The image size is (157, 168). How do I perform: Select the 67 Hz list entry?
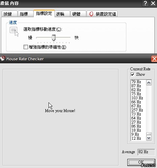[x=138, y=106]
